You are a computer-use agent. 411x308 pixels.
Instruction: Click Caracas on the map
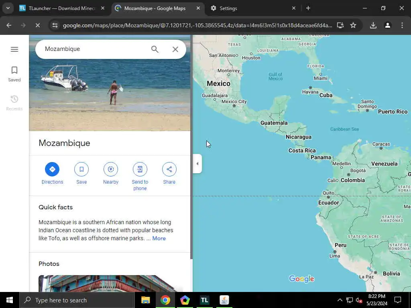pos(381,144)
